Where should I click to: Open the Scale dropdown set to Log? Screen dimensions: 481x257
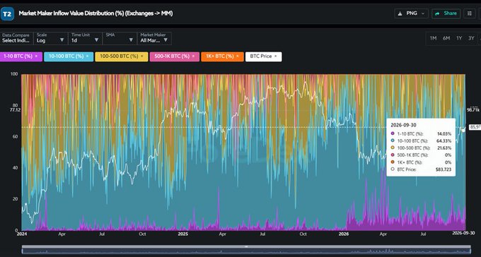(50, 38)
